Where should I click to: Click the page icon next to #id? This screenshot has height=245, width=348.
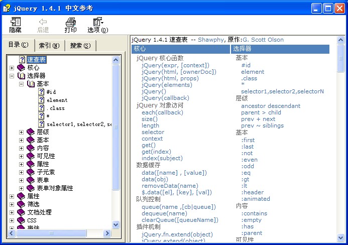pos(41,92)
